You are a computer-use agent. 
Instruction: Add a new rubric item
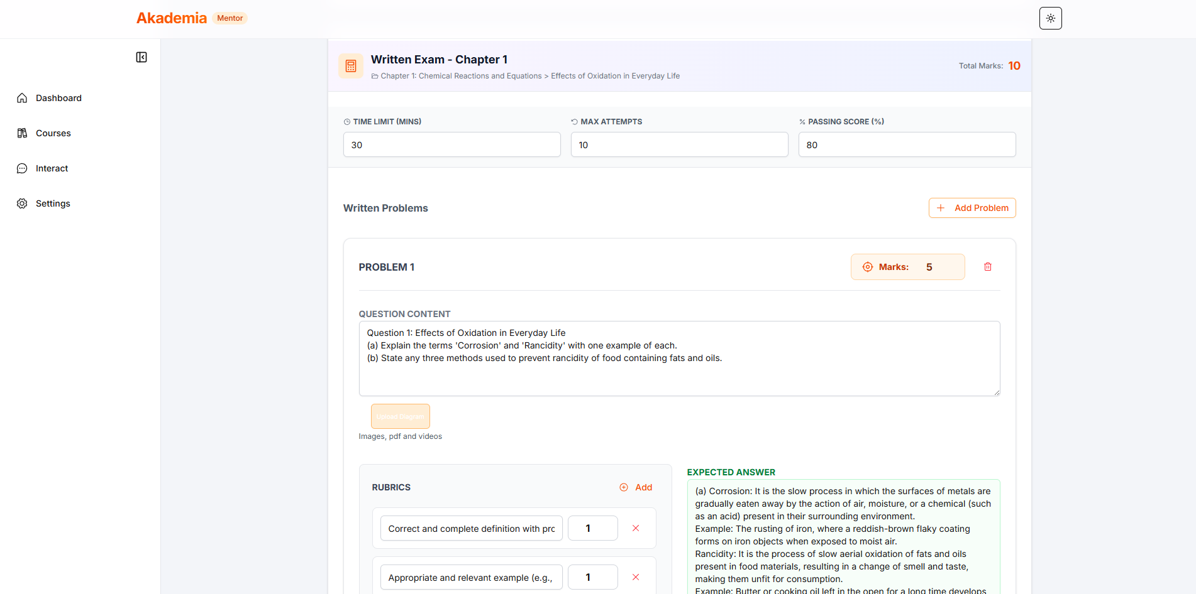636,487
